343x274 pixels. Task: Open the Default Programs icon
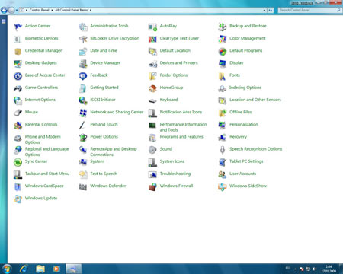point(223,51)
